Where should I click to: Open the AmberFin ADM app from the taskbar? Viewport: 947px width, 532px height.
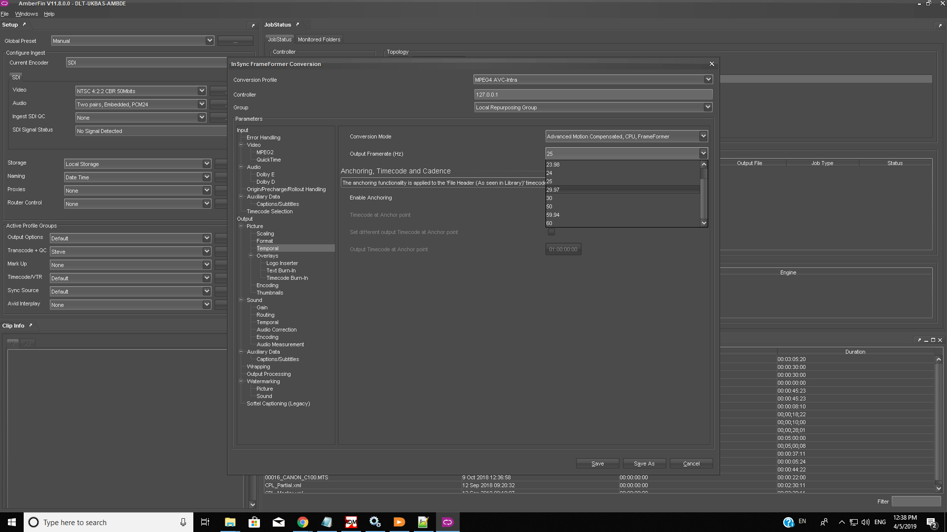pyautogui.click(x=351, y=522)
